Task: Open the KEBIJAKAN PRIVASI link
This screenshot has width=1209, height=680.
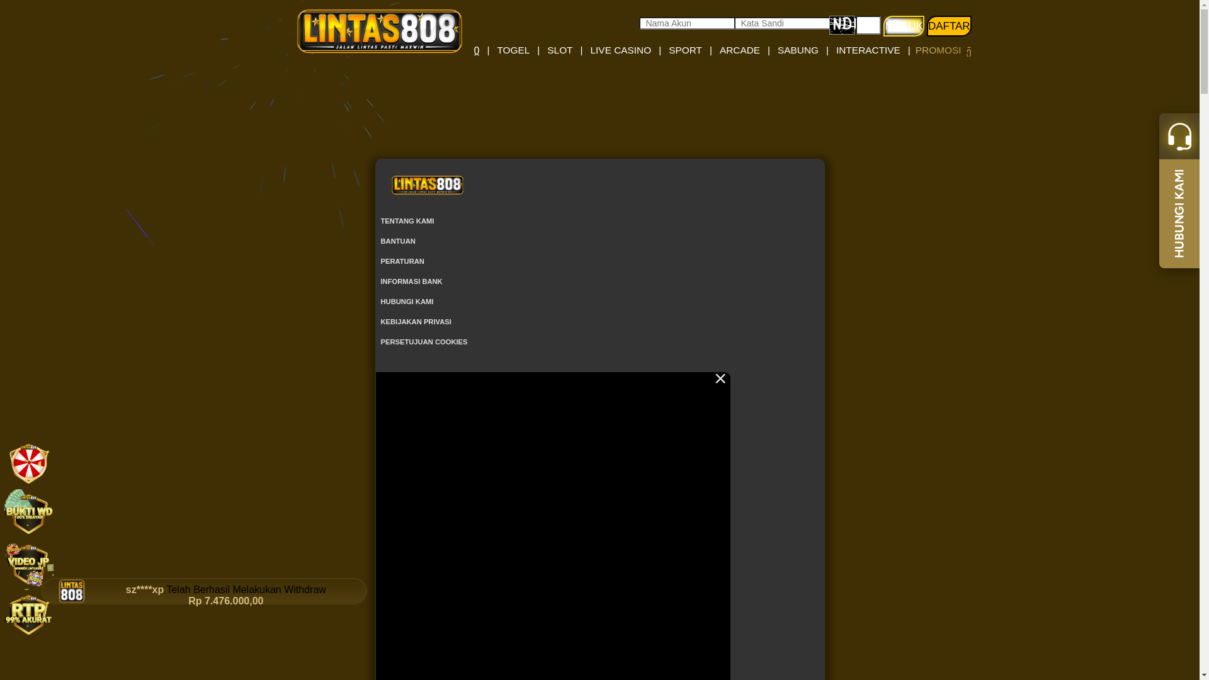Action: pos(416,322)
